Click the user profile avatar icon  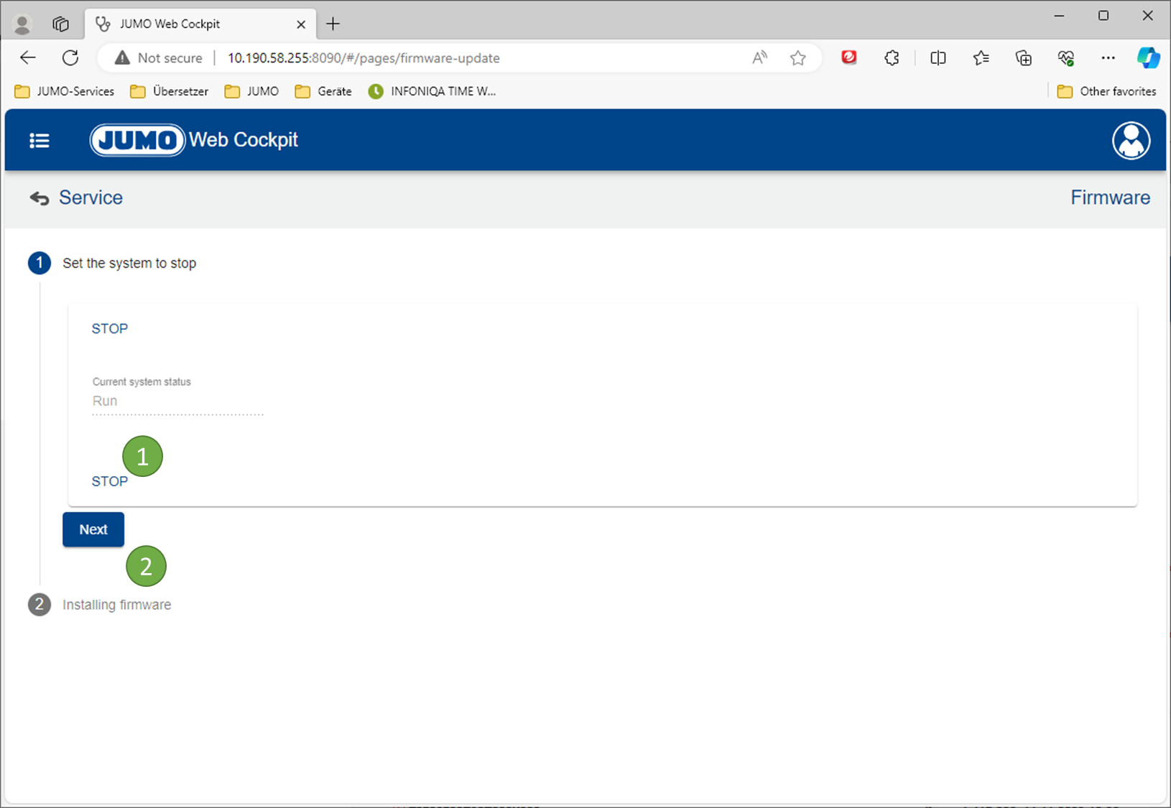1131,141
